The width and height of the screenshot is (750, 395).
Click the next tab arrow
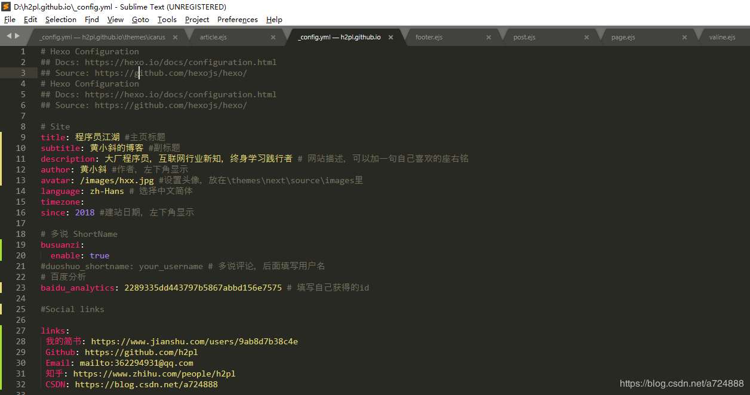(x=17, y=36)
